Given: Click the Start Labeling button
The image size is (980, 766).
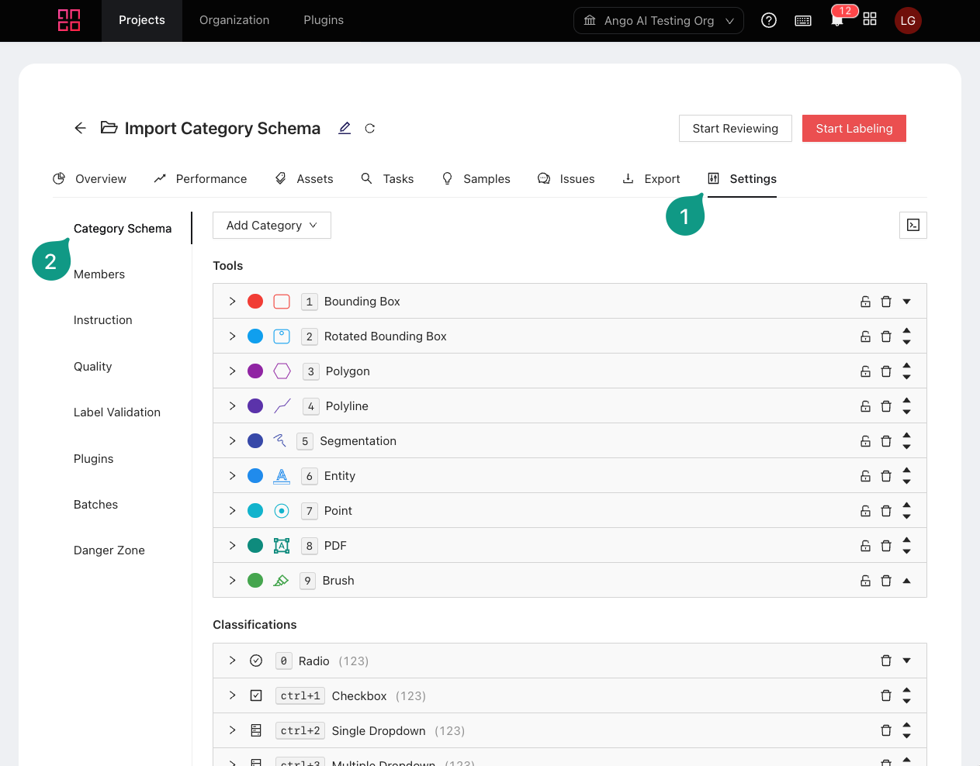Looking at the screenshot, I should (x=854, y=129).
